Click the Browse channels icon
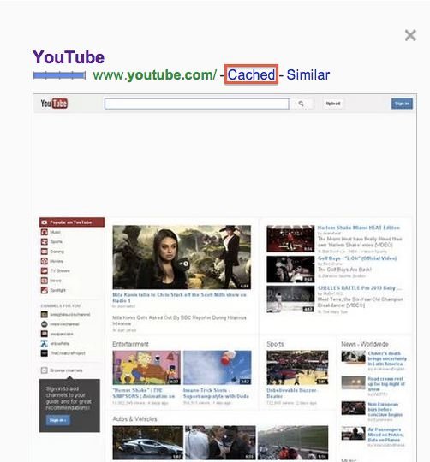Screen dimensions: 430x462 [45, 370]
